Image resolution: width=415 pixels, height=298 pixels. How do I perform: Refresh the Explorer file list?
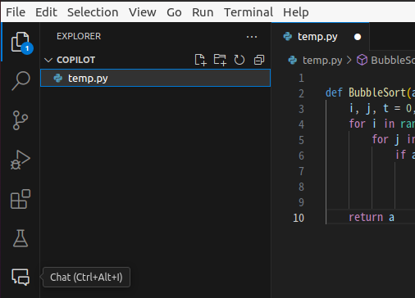click(239, 60)
